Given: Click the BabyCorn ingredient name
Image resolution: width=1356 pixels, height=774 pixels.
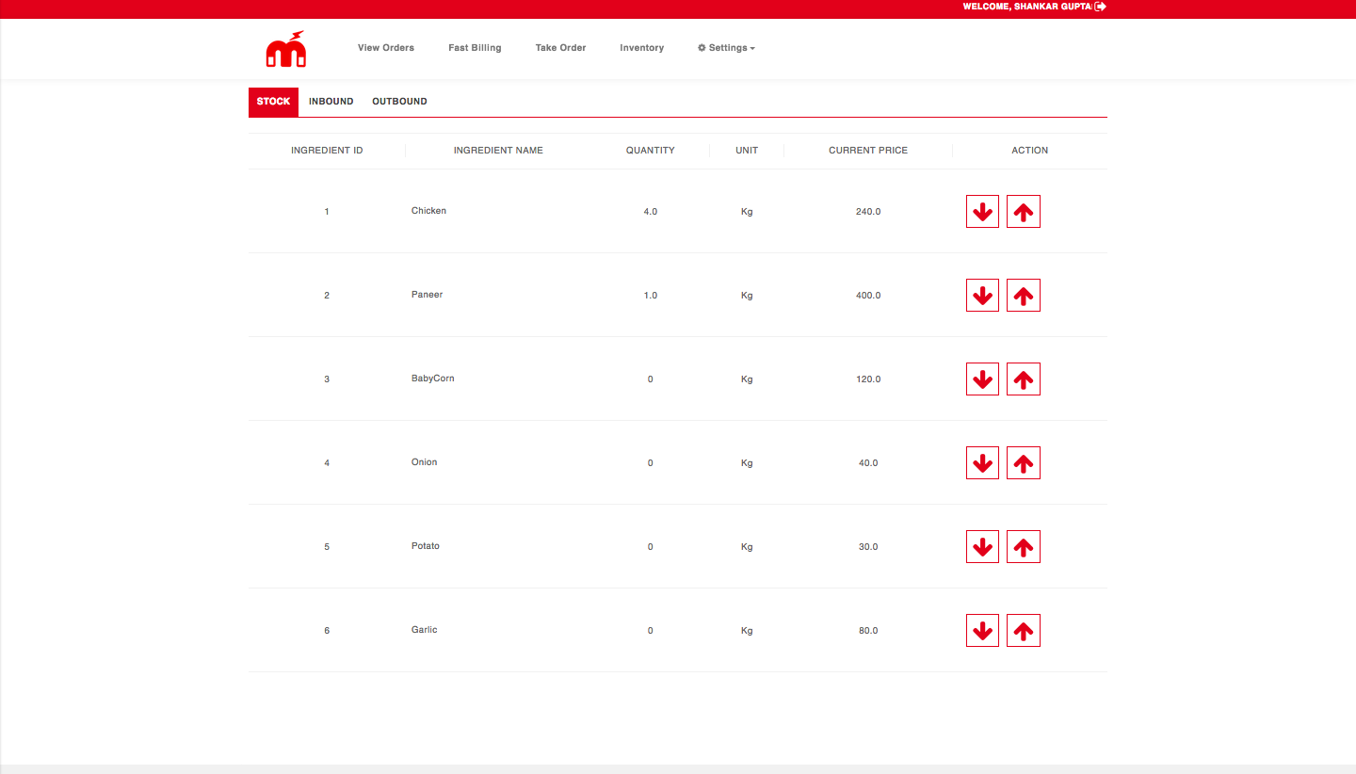Looking at the screenshot, I should point(433,379).
